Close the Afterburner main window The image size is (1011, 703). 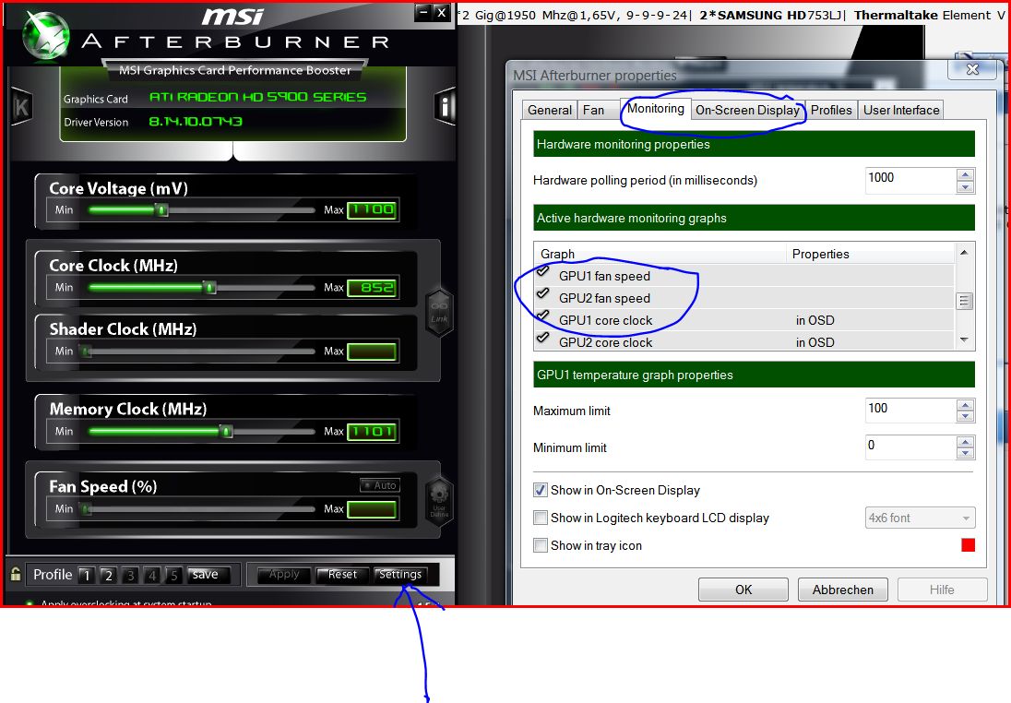point(441,12)
